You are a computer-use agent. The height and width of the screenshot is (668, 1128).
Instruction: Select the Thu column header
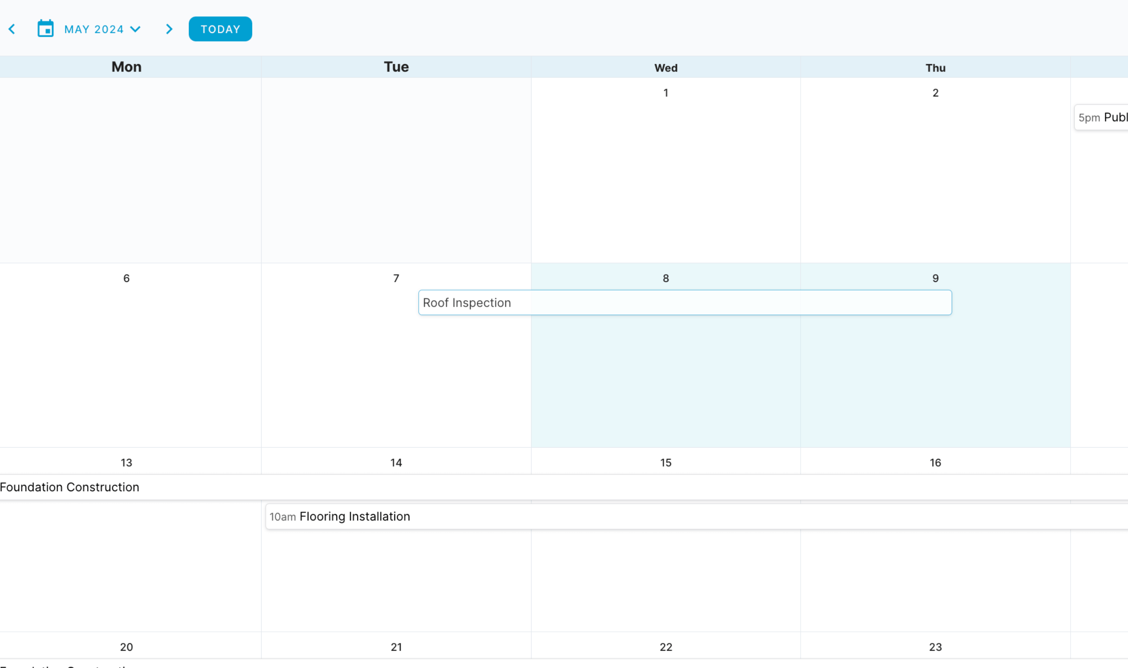coord(936,68)
